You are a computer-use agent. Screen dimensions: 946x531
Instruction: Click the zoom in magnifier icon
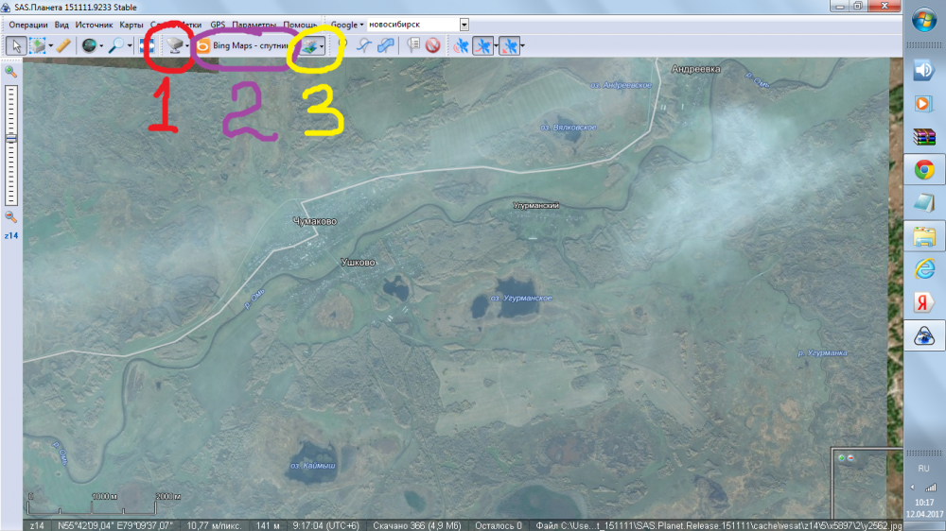click(11, 72)
